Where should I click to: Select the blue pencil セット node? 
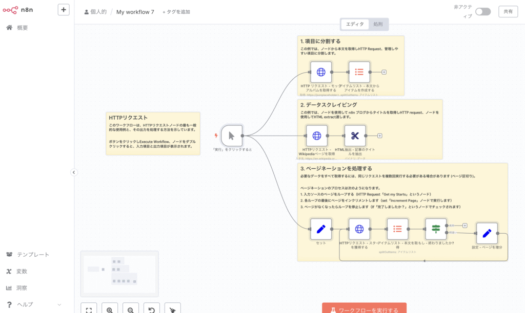(321, 229)
